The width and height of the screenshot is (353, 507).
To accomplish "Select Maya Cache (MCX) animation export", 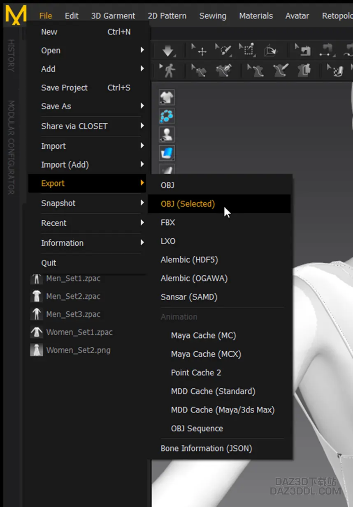I will [x=220, y=354].
